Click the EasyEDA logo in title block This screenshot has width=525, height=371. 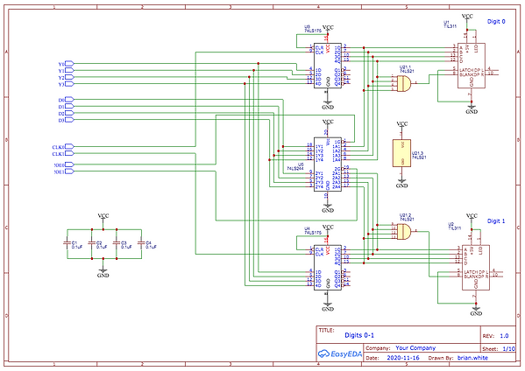340,353
